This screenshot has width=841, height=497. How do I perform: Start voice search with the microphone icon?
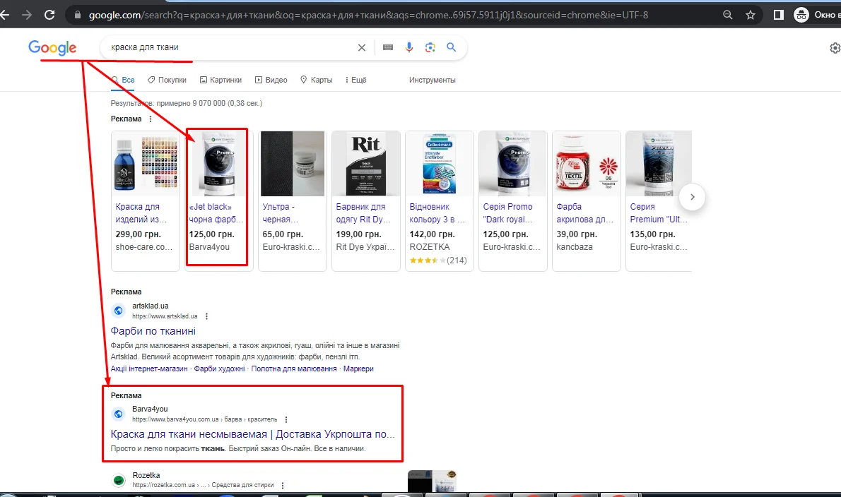[x=408, y=48]
